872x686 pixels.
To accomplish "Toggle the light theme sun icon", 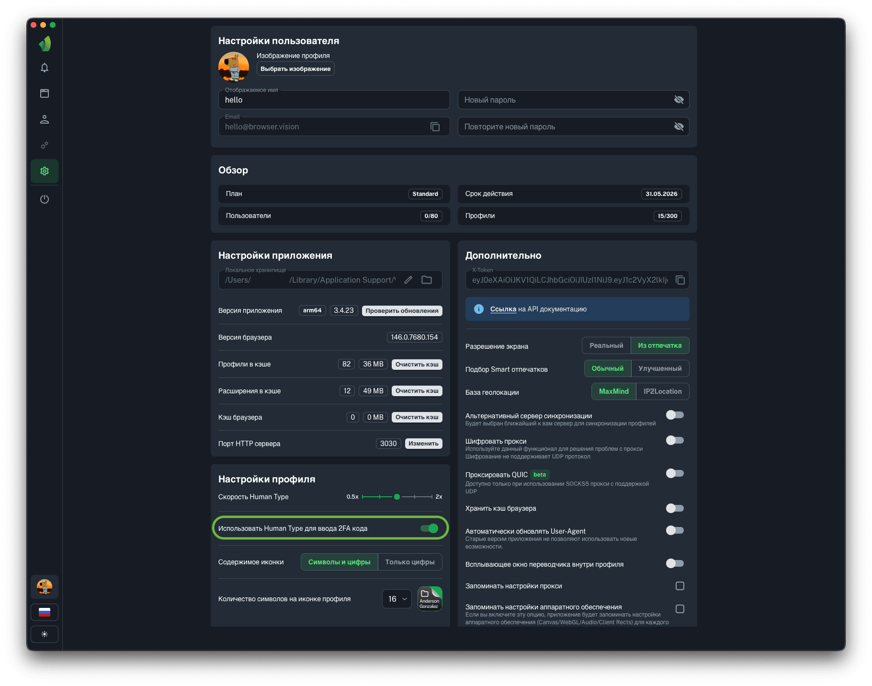I will point(45,634).
